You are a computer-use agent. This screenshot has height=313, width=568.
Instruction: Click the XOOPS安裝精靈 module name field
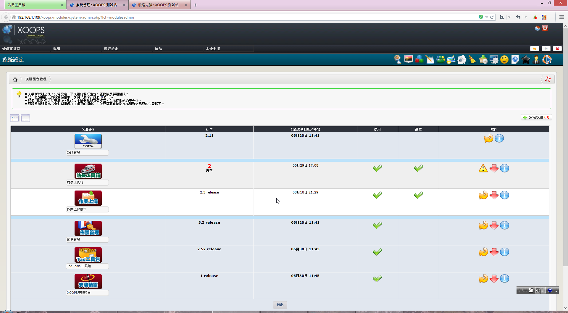(88, 293)
